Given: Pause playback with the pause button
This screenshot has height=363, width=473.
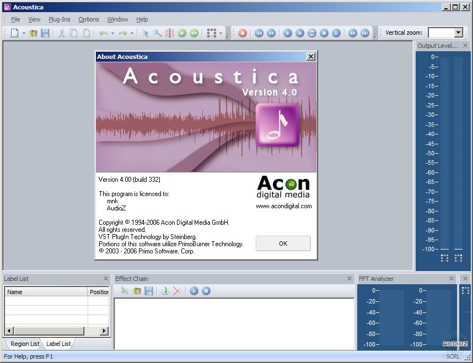Looking at the screenshot, I should 336,33.
